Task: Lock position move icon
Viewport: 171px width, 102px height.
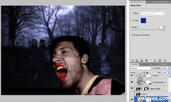Action: point(144,73)
